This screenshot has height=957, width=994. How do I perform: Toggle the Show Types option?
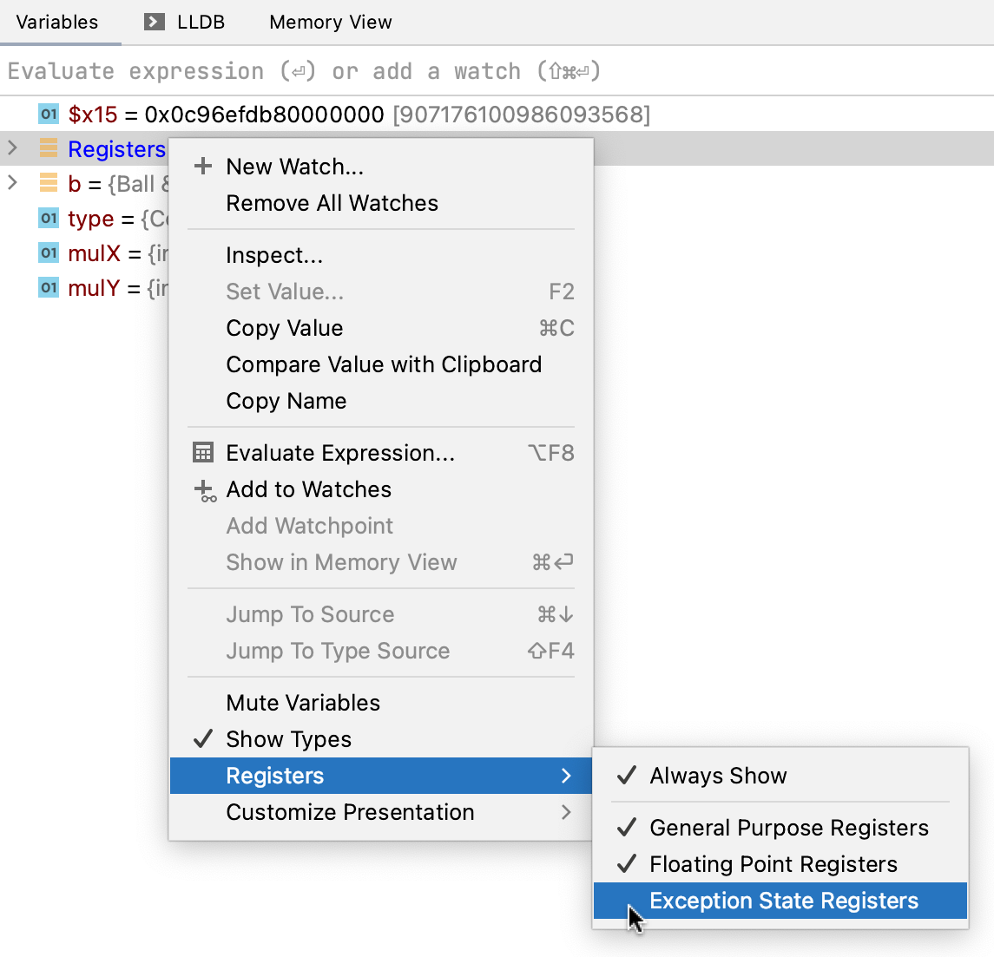pos(288,739)
